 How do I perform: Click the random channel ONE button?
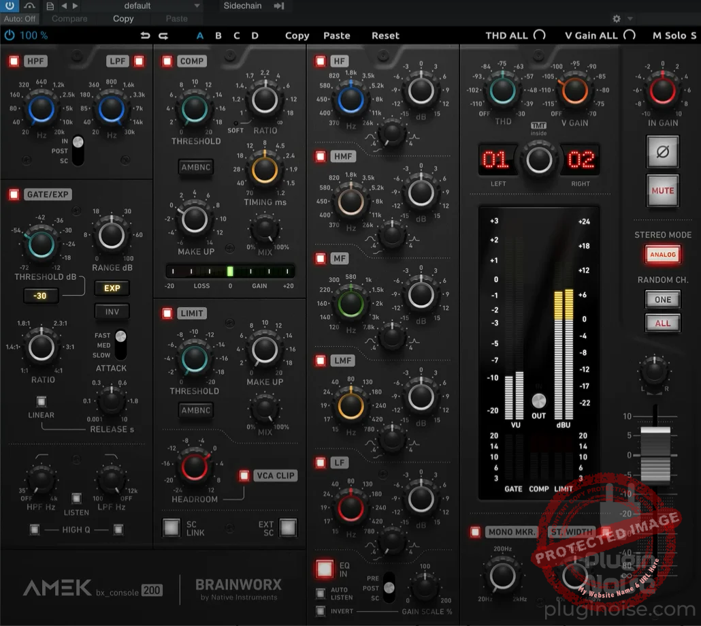pyautogui.click(x=663, y=299)
